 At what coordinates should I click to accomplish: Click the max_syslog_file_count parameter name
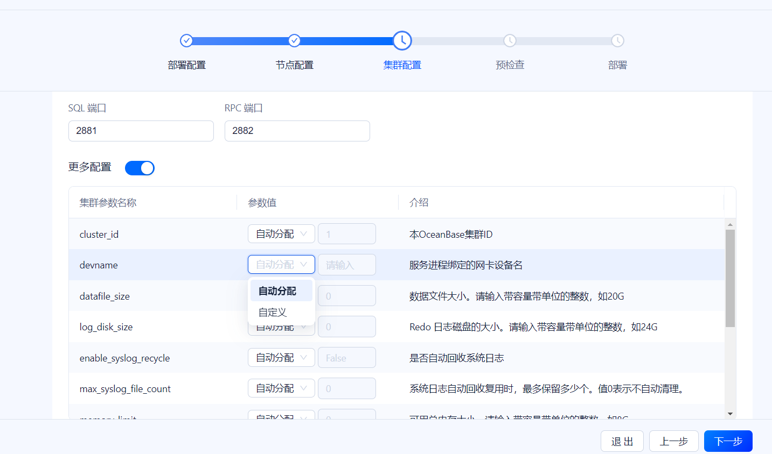125,389
